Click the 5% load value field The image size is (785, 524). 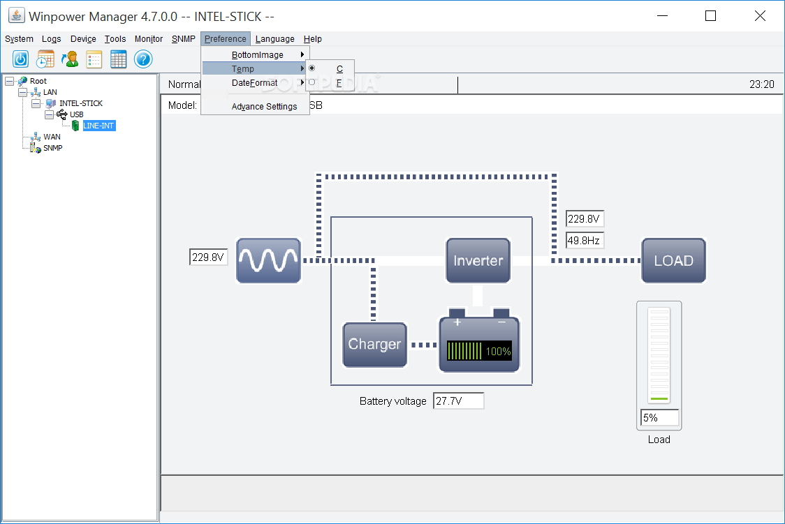pyautogui.click(x=660, y=417)
